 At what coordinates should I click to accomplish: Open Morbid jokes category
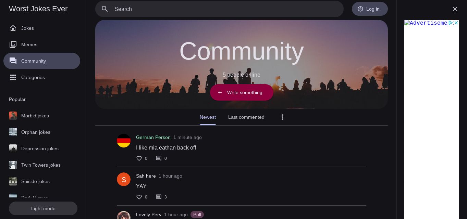click(35, 116)
